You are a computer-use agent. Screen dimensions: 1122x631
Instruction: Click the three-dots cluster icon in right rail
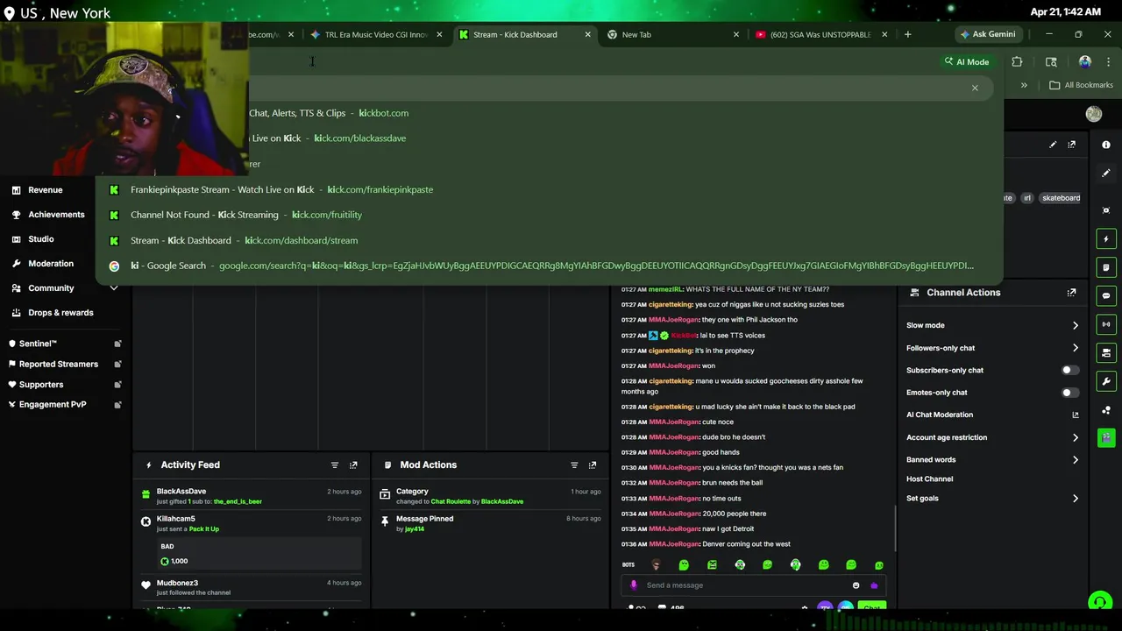(1106, 410)
